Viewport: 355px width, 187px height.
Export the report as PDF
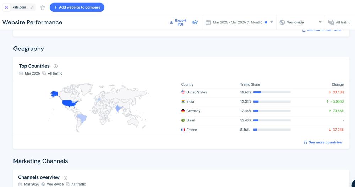178,22
